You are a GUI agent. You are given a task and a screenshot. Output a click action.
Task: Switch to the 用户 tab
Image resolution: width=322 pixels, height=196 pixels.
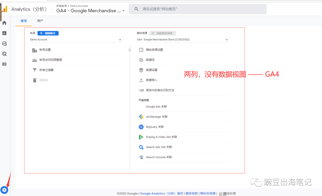coord(40,21)
